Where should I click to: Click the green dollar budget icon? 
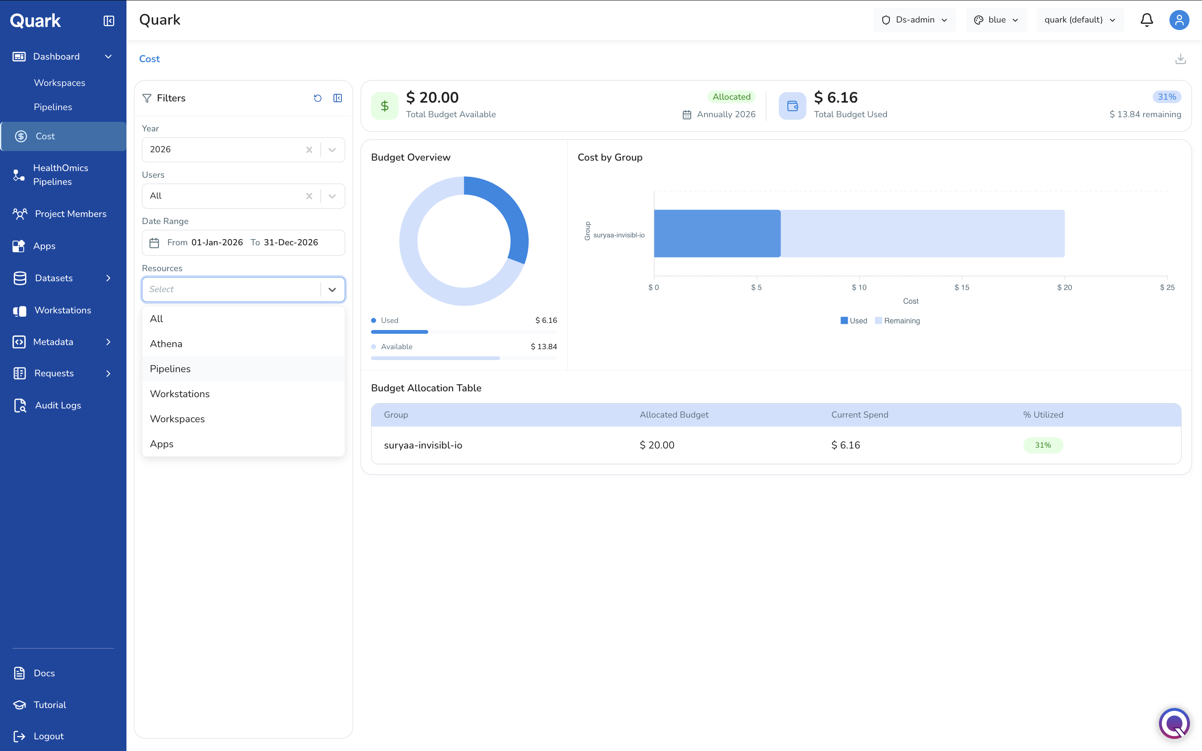(x=385, y=106)
